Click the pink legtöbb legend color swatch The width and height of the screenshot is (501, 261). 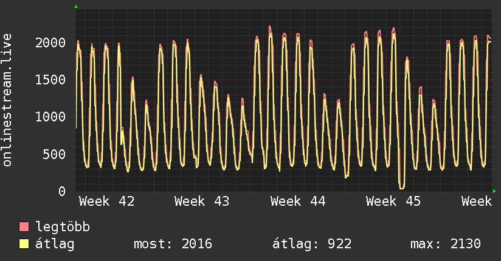[x=24, y=226]
